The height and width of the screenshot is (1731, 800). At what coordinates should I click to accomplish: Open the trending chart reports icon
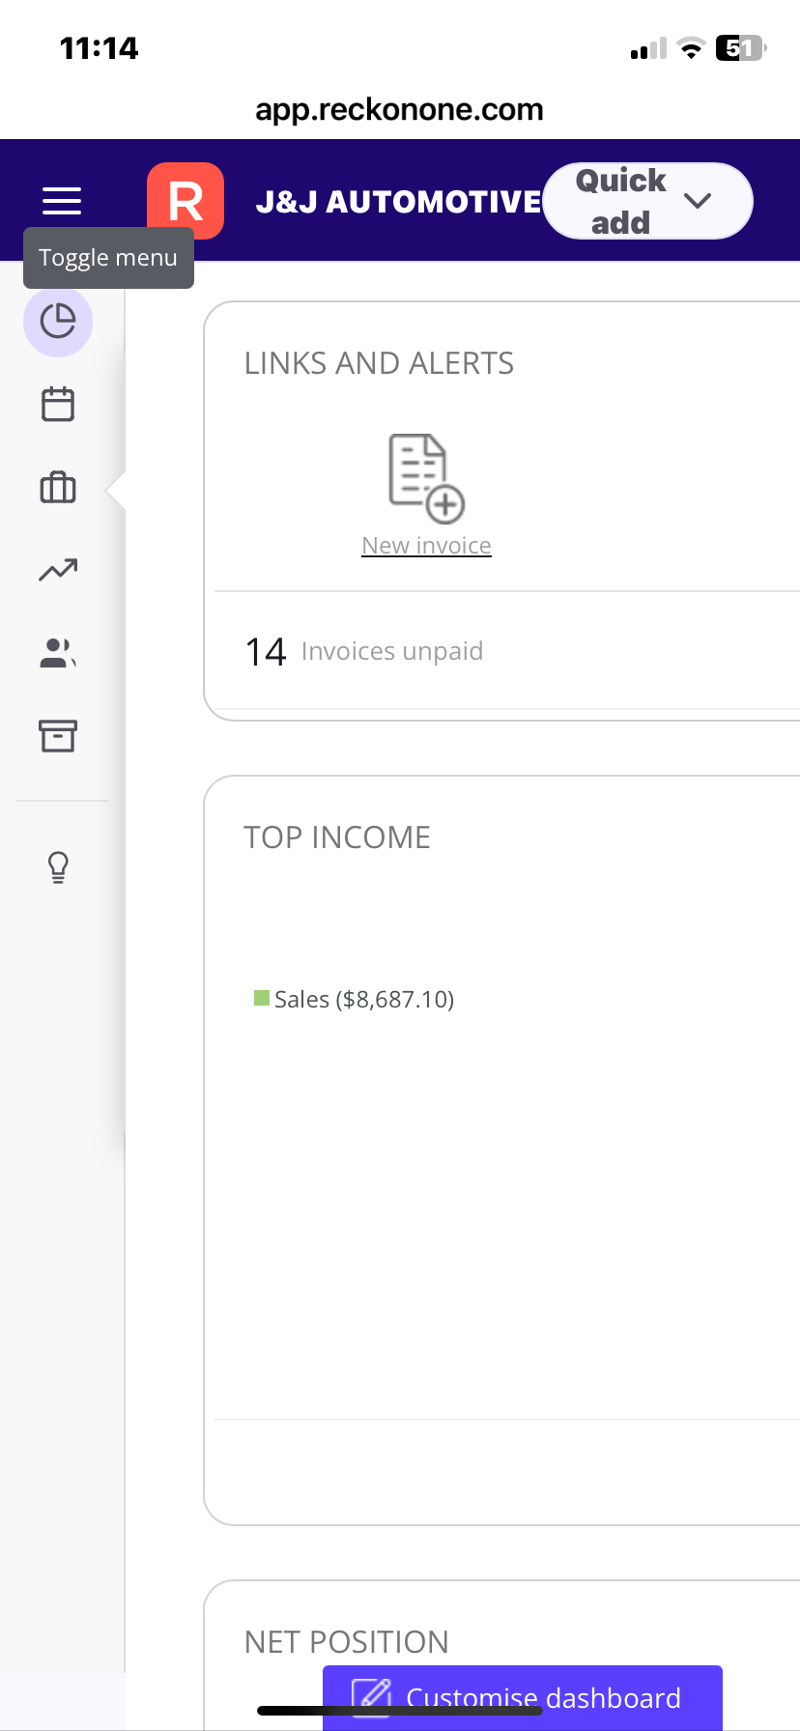[58, 570]
